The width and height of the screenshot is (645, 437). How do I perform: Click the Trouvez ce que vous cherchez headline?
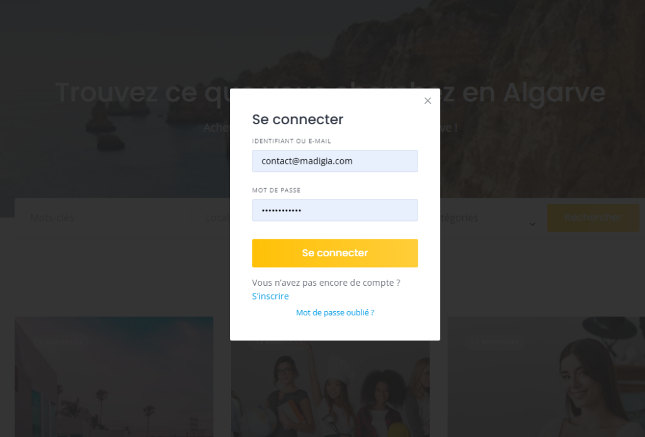click(330, 92)
